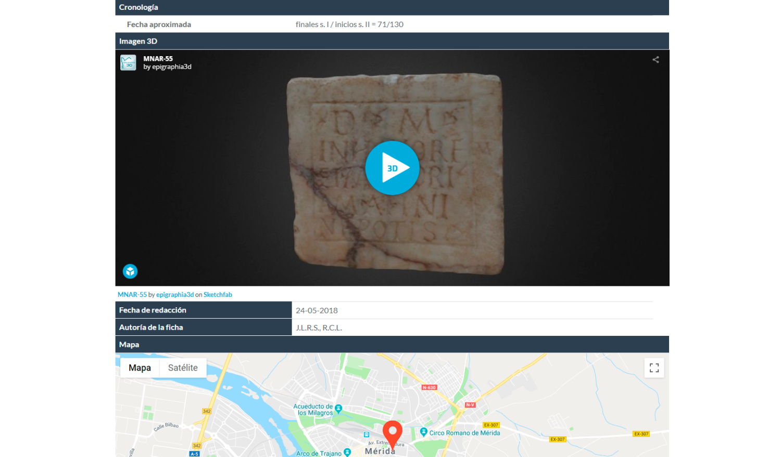Toggle fullscreen view of the map
The width and height of the screenshot is (781, 457).
click(x=654, y=368)
